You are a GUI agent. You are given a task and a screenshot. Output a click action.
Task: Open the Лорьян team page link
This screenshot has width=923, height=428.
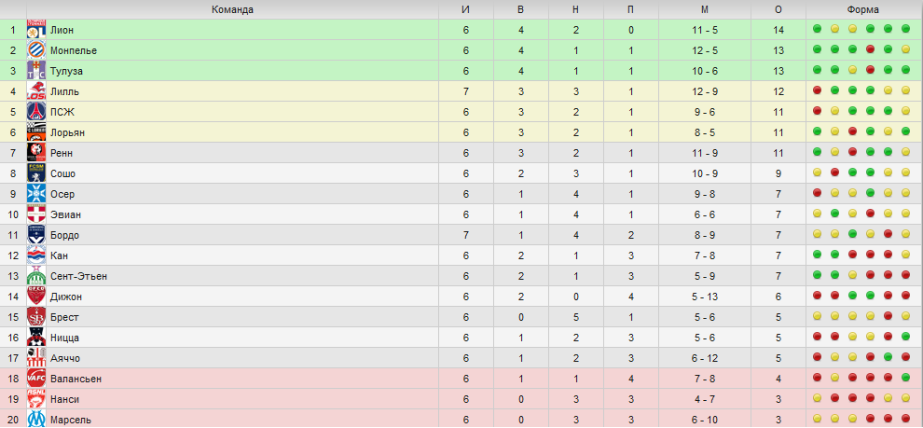[68, 132]
